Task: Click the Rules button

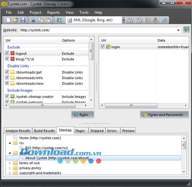Action: click(83, 115)
